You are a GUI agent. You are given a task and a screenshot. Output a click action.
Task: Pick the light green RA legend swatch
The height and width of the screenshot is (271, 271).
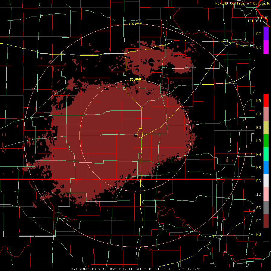click(x=266, y=154)
